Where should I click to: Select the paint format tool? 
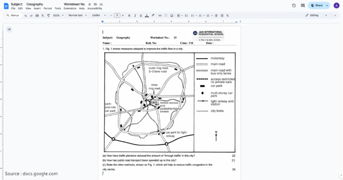click(x=48, y=16)
